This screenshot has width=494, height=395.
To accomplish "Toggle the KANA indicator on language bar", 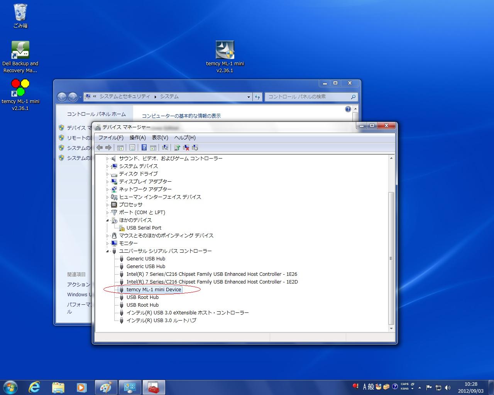I will point(404,389).
